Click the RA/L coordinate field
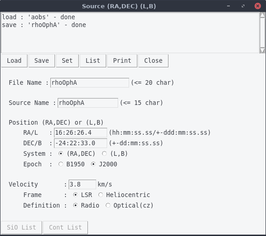This screenshot has width=266, height=236. 81,132
